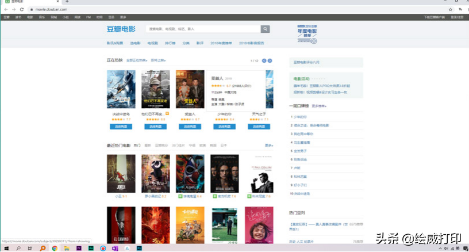Select the 豆瓣高分 filter tab
This screenshot has width=469, height=252.
click(162, 146)
